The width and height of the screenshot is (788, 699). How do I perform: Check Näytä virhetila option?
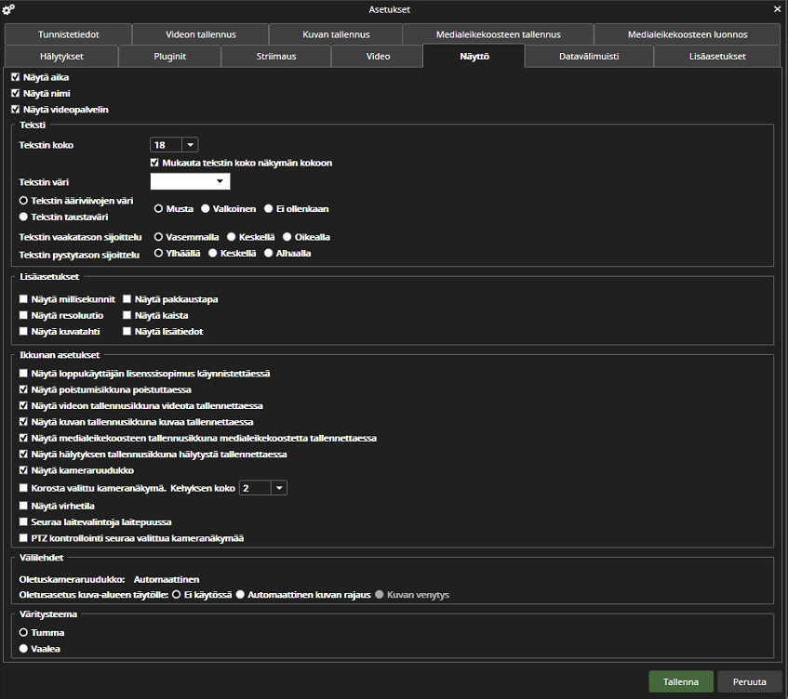(23, 506)
